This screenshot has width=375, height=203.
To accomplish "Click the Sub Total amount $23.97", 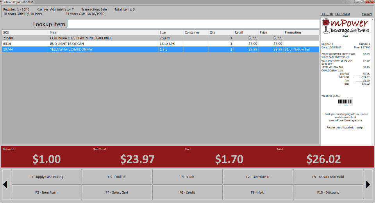I will coord(137,159).
